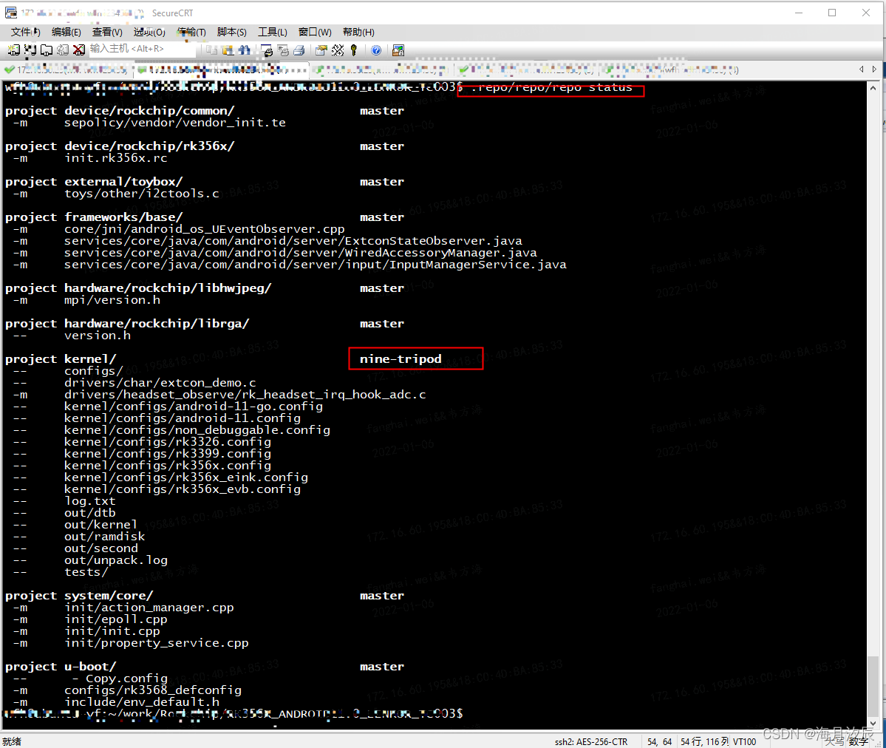Click 'configs/rk3568_defconfig' line
Screen dimensions: 886x748
pyautogui.click(x=152, y=691)
